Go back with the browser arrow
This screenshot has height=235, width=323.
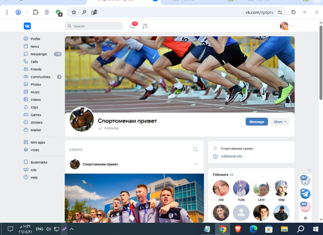coord(305,12)
